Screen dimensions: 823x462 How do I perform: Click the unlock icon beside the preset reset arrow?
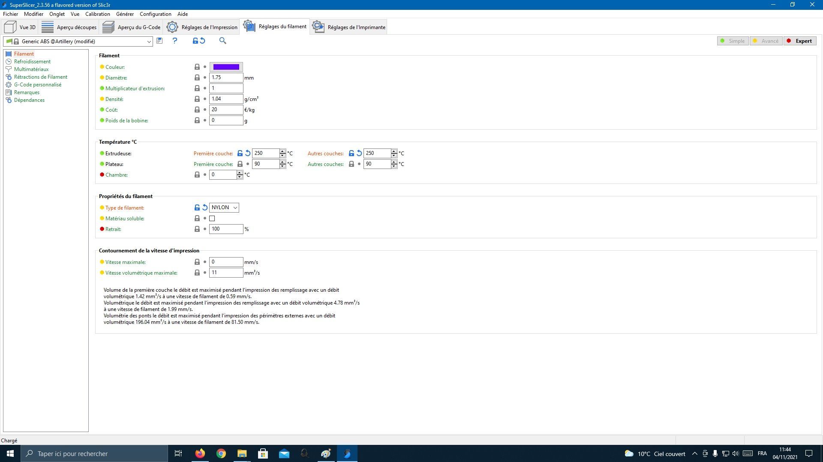coord(195,41)
